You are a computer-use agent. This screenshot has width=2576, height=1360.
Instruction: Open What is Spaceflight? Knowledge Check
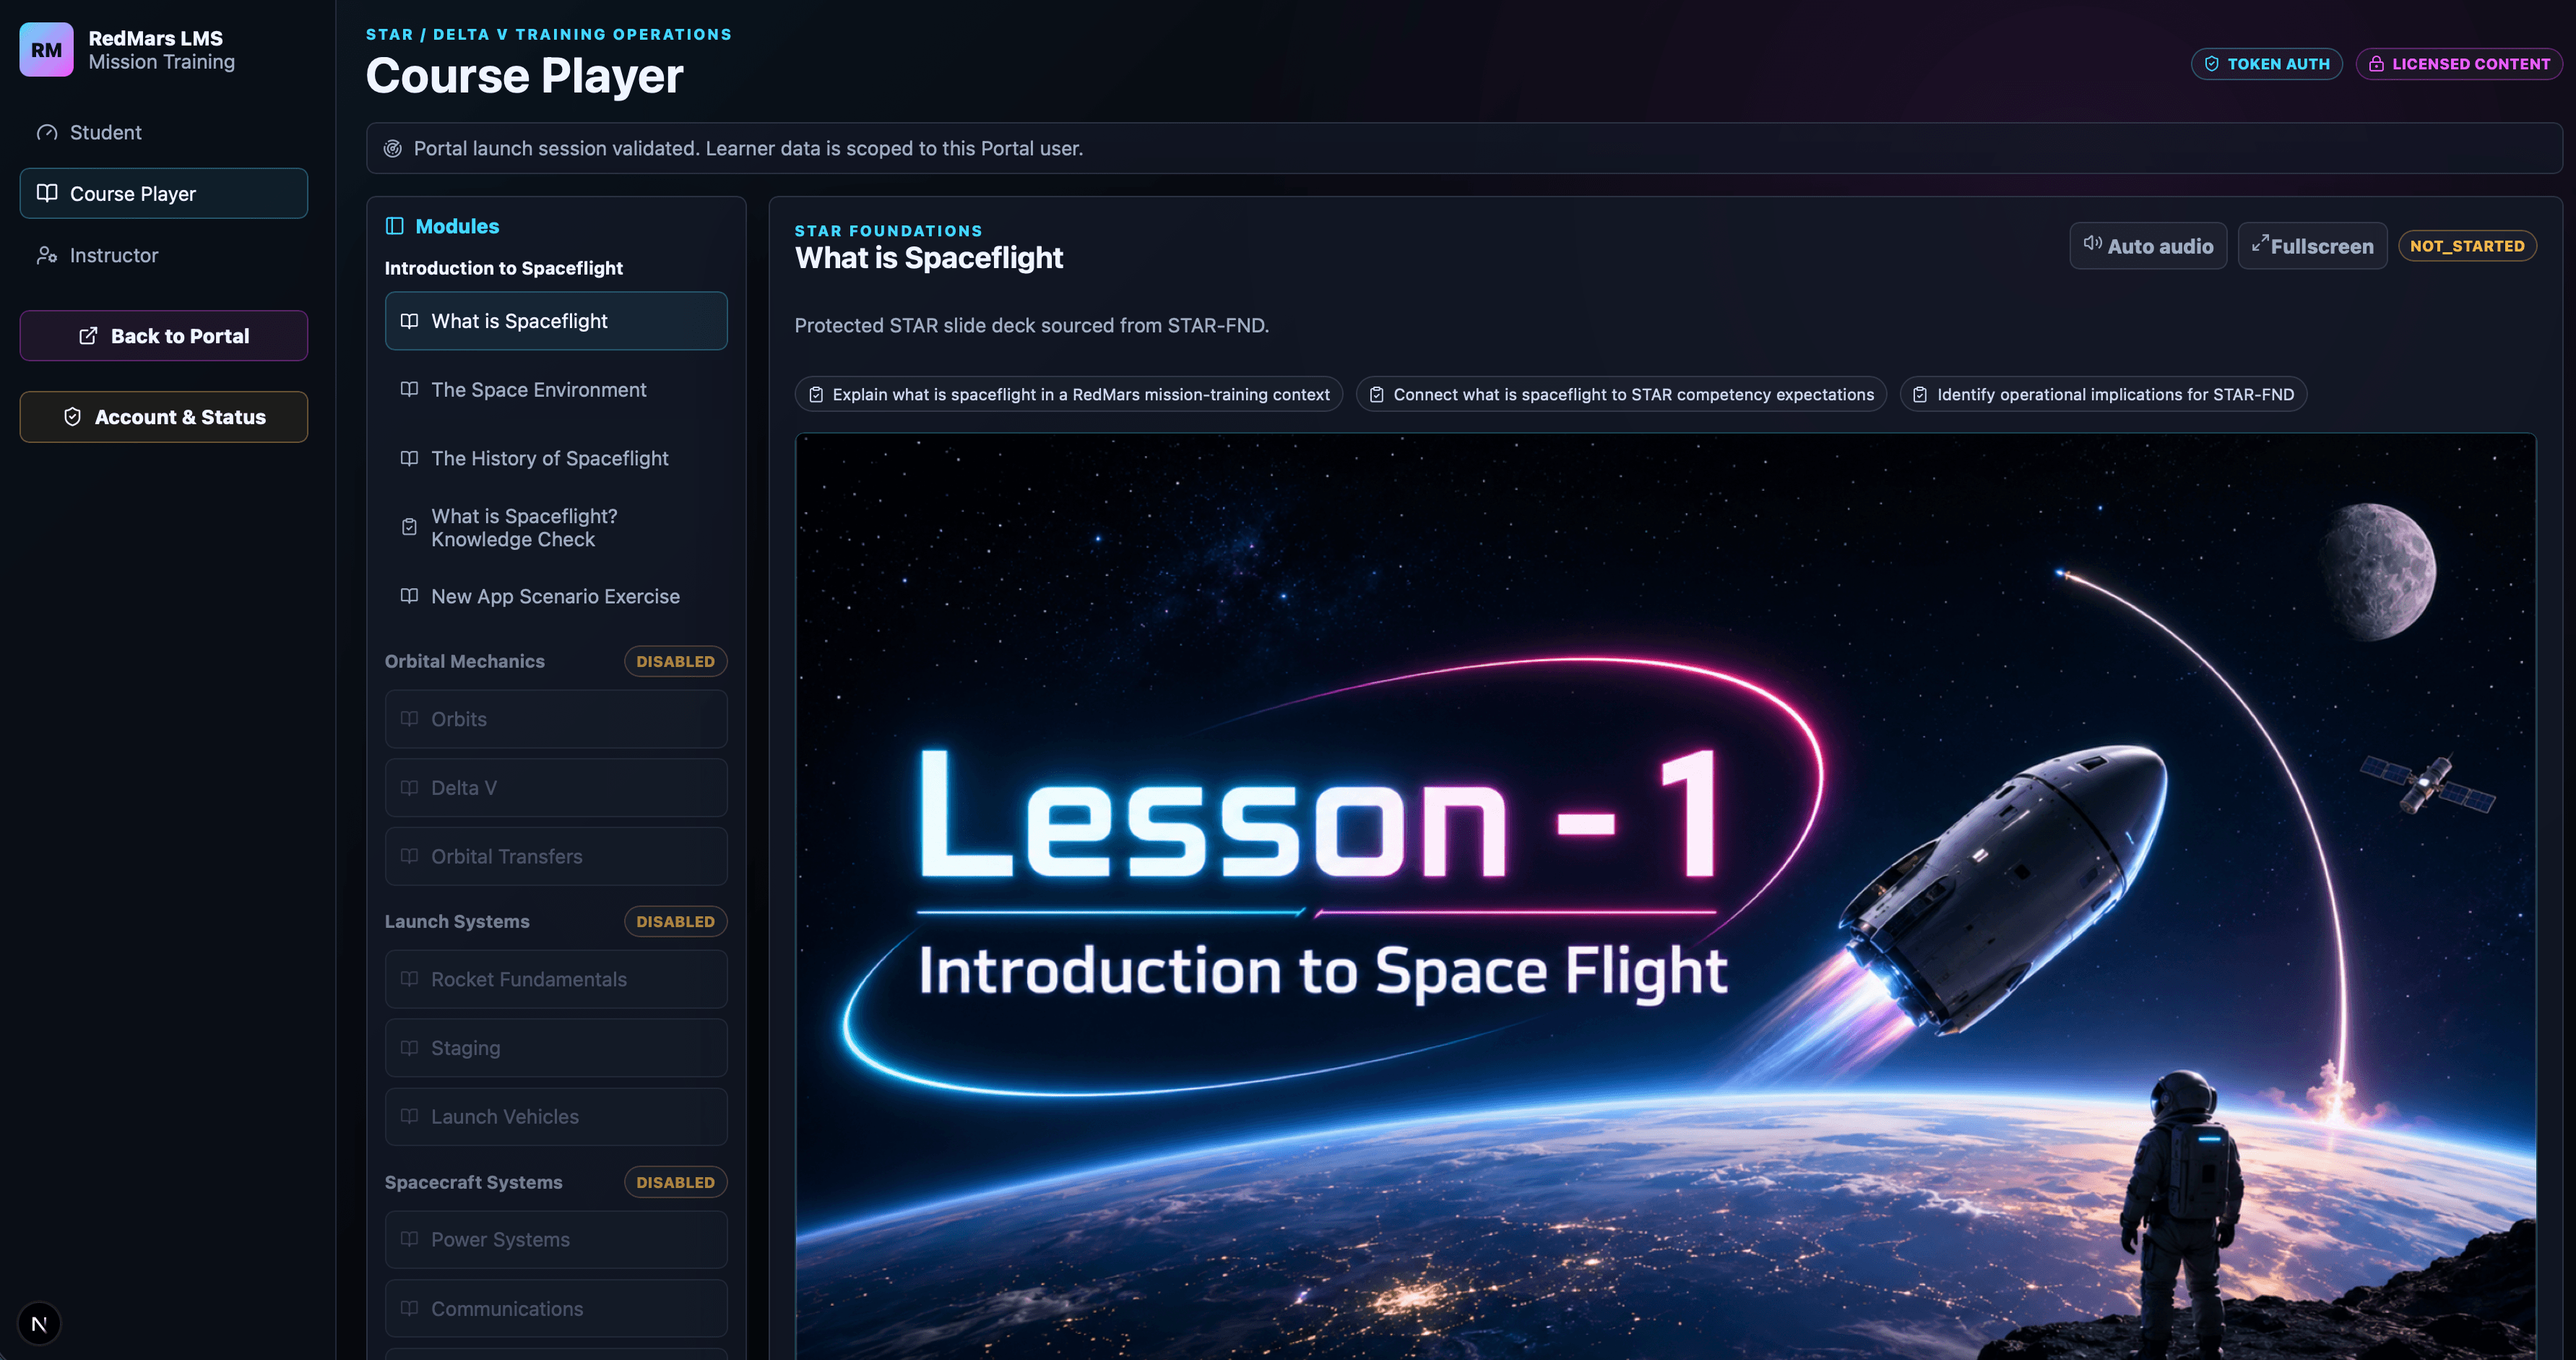[x=556, y=527]
